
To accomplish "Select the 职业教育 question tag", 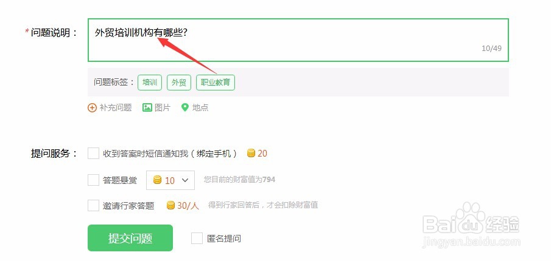I will coord(216,83).
